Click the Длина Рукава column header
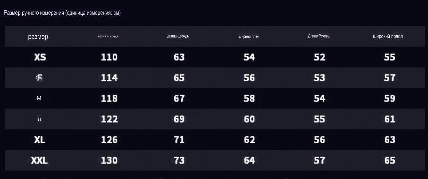The image size is (428, 179). pos(319,36)
